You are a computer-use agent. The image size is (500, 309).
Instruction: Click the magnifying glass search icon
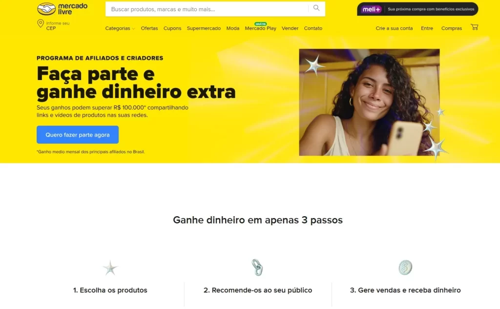pos(316,8)
